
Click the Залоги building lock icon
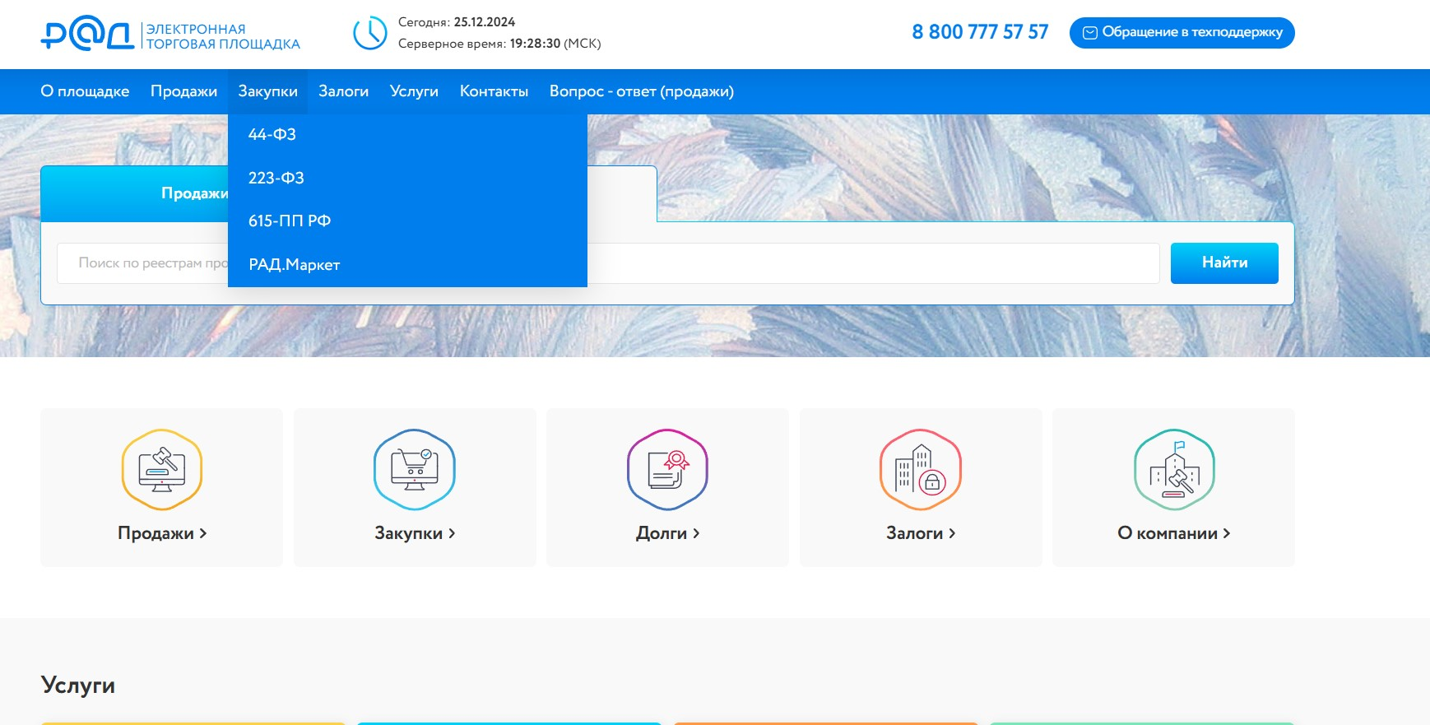(x=921, y=470)
